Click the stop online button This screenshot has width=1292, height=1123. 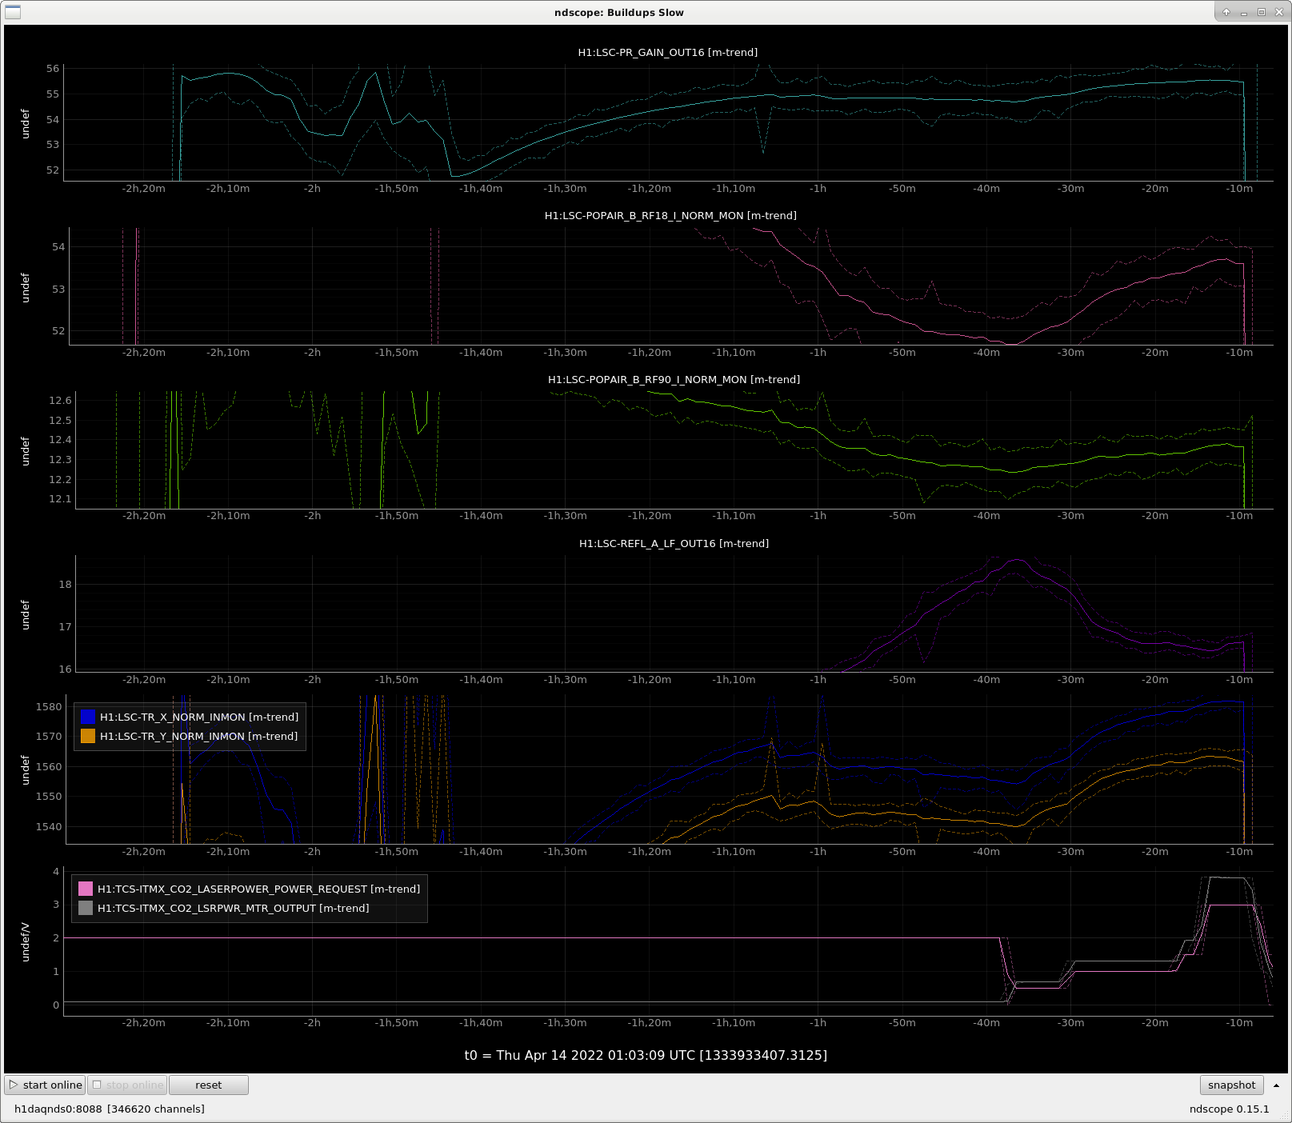tap(127, 1085)
